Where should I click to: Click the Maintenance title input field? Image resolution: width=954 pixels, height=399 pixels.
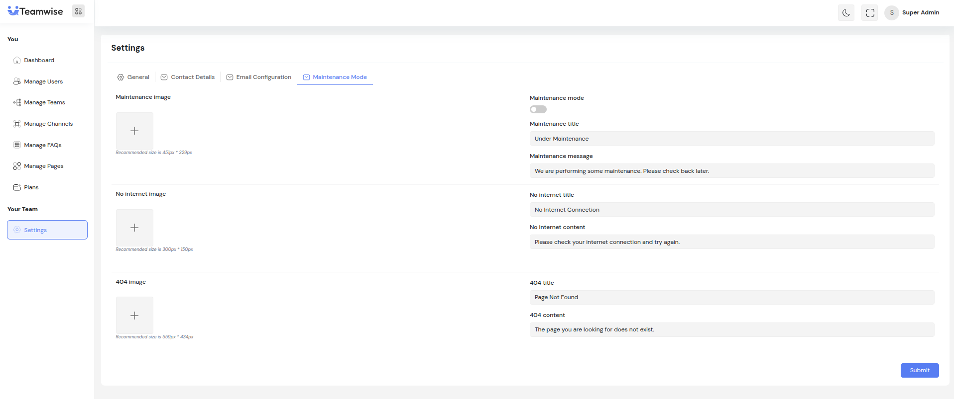(731, 139)
